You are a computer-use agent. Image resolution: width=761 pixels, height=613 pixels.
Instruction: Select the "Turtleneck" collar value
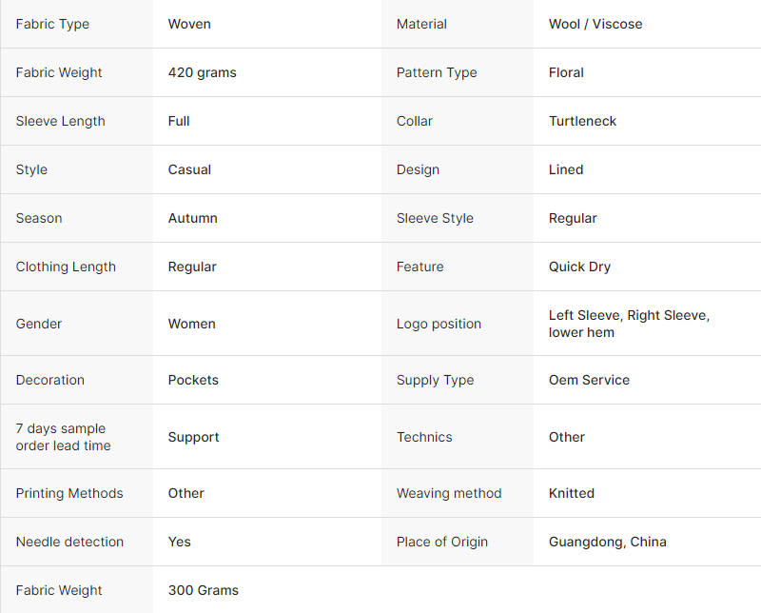point(582,121)
